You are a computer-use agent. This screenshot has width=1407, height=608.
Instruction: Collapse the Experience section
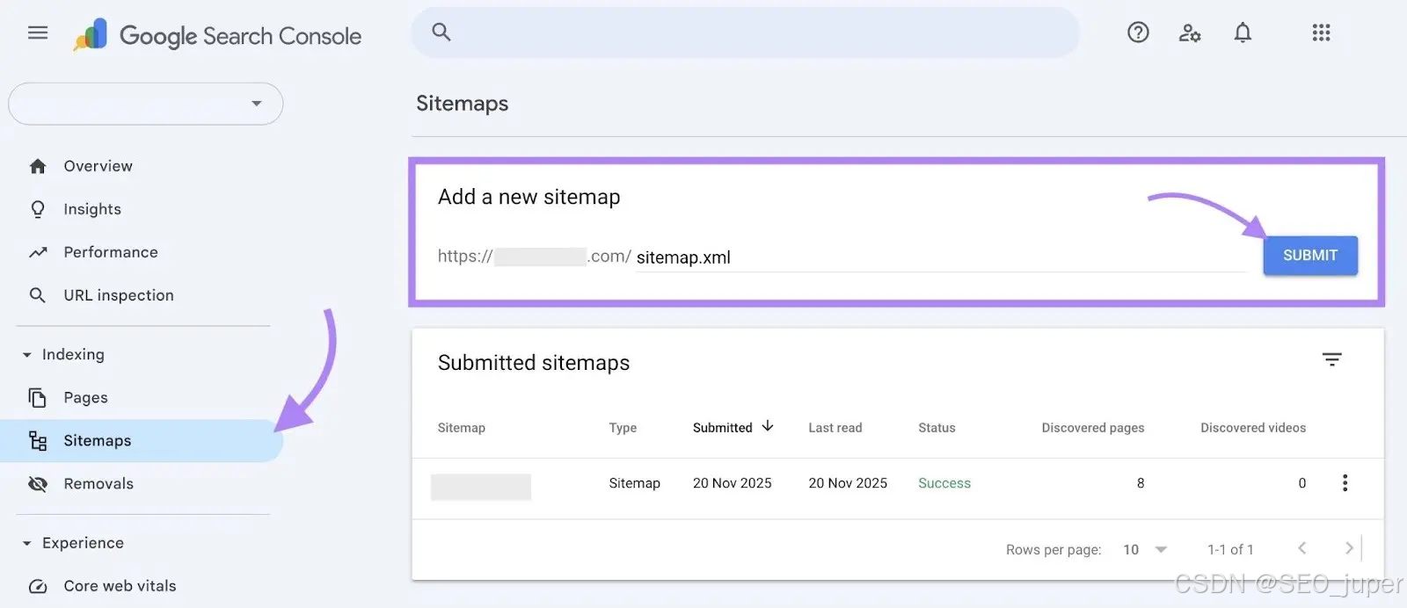tap(27, 544)
